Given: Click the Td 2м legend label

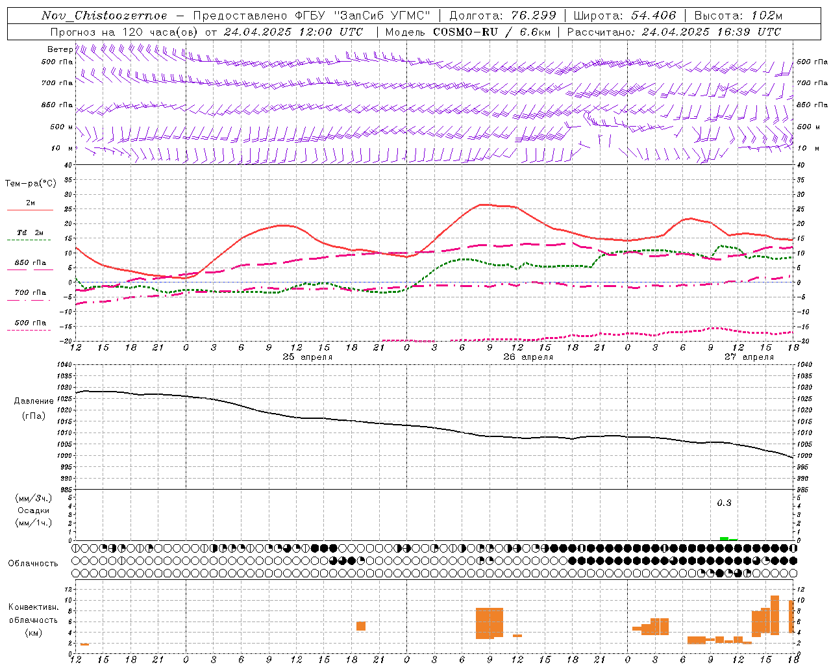Looking at the screenshot, I should coord(31,232).
